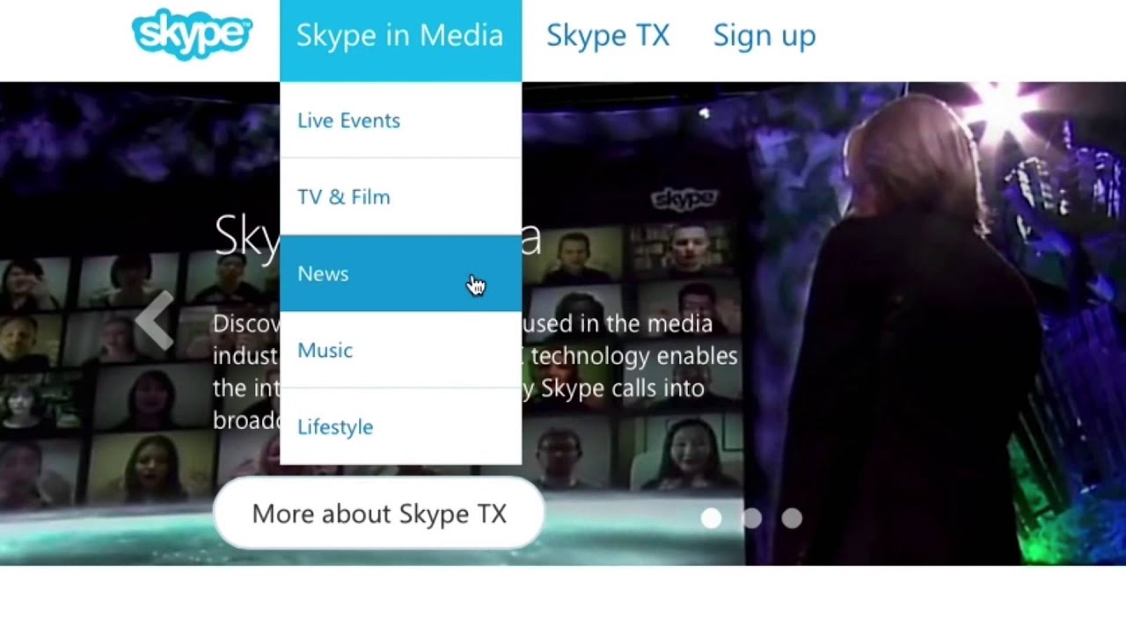Select Live Events from the dropdown
Screen dimensions: 1126x633
(400, 120)
